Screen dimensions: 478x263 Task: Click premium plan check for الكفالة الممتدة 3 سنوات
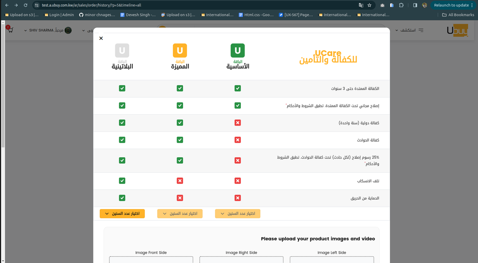coord(180,88)
